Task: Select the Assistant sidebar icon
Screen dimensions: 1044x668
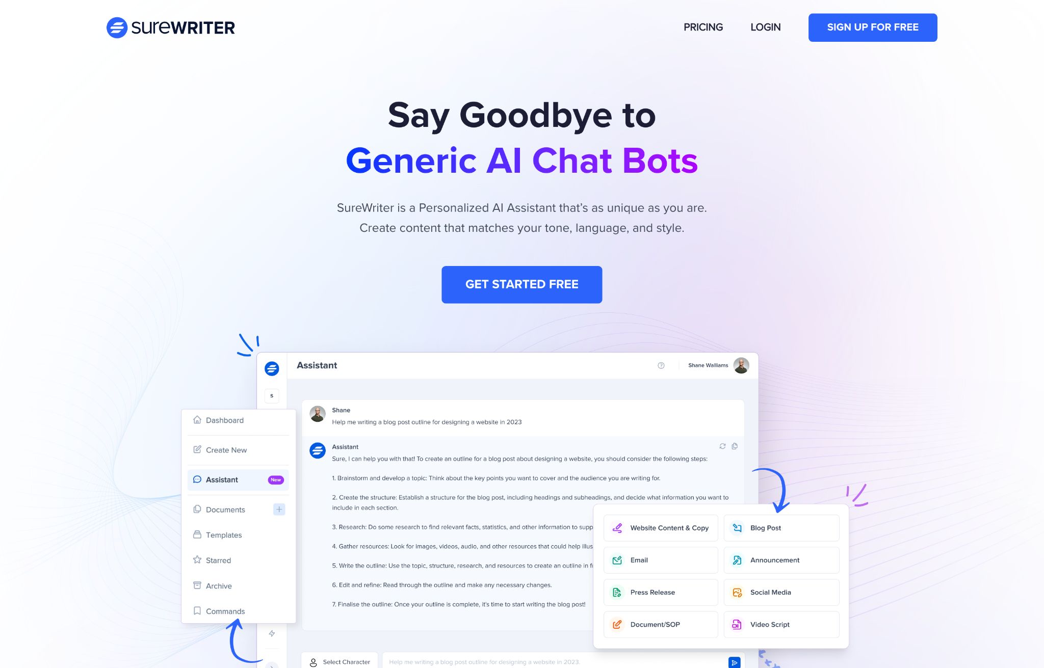Action: (197, 479)
